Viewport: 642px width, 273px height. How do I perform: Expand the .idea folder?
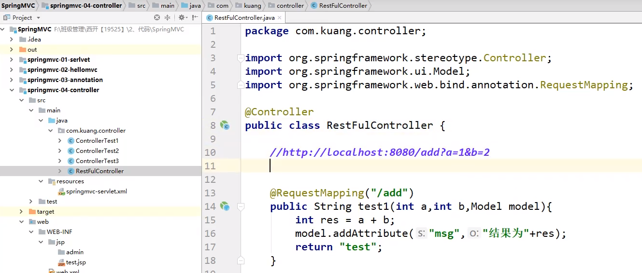click(x=12, y=40)
